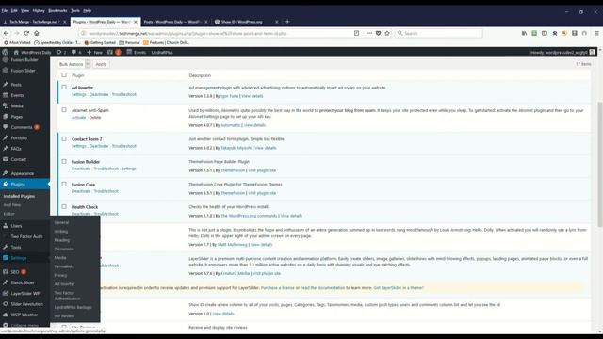Open the Portfolio menu in the sidebar
603x339 pixels.
tap(19, 138)
